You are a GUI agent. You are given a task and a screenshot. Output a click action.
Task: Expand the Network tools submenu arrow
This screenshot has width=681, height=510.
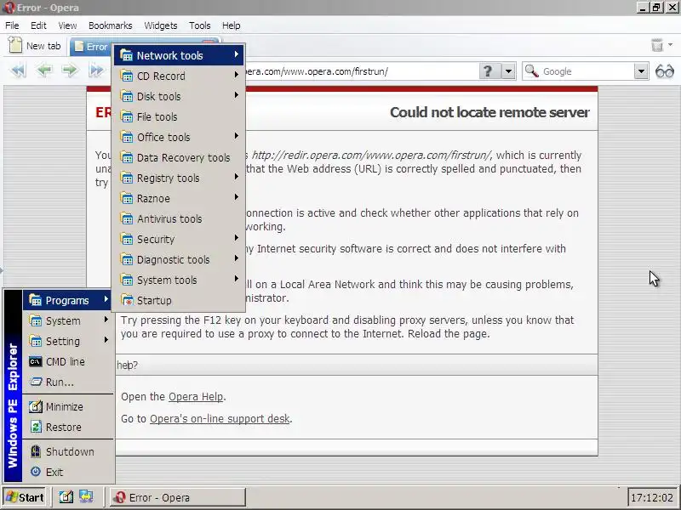(237, 54)
